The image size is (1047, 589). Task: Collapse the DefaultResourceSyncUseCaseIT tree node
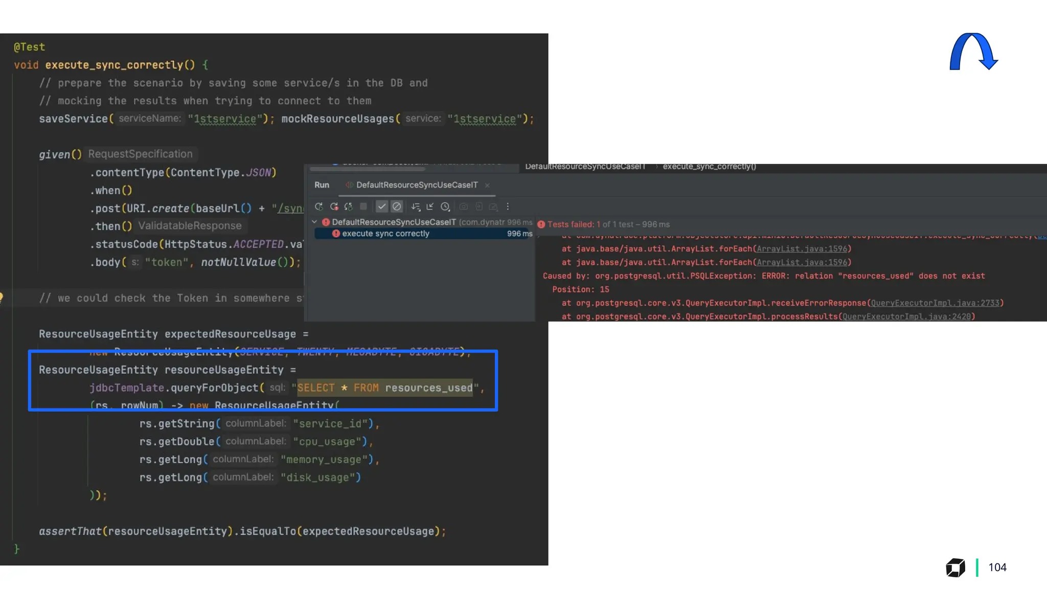pyautogui.click(x=314, y=222)
